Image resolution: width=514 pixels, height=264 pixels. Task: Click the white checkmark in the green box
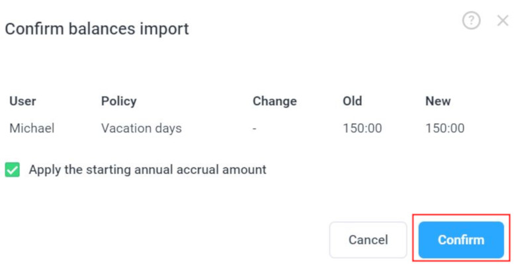tap(13, 170)
